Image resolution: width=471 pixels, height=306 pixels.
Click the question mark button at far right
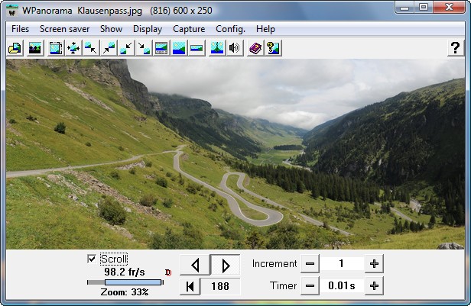point(454,48)
